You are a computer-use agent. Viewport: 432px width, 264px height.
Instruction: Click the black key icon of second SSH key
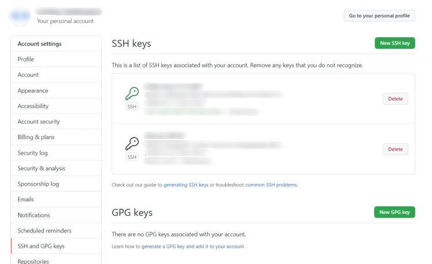132,144
